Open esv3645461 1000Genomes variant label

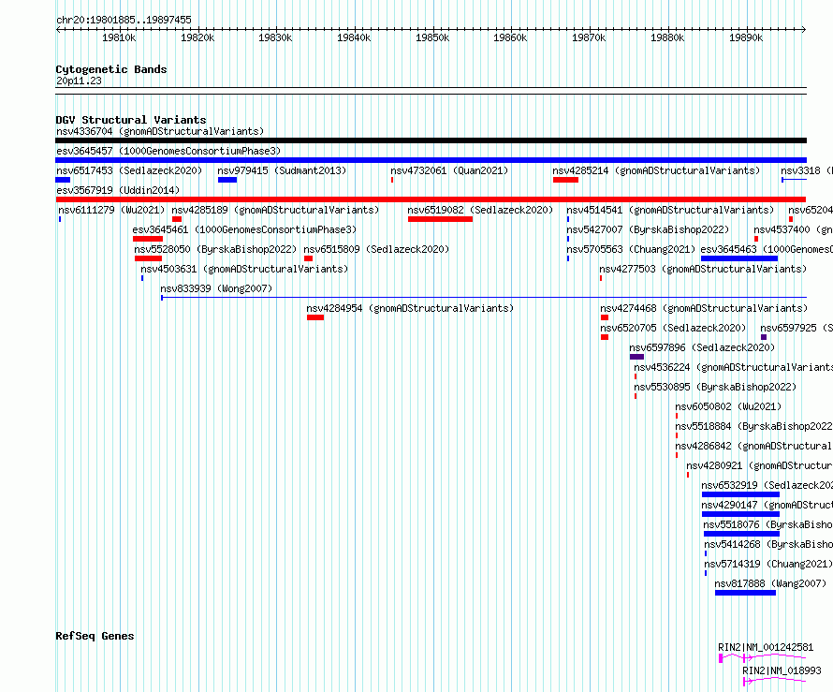[x=244, y=229]
